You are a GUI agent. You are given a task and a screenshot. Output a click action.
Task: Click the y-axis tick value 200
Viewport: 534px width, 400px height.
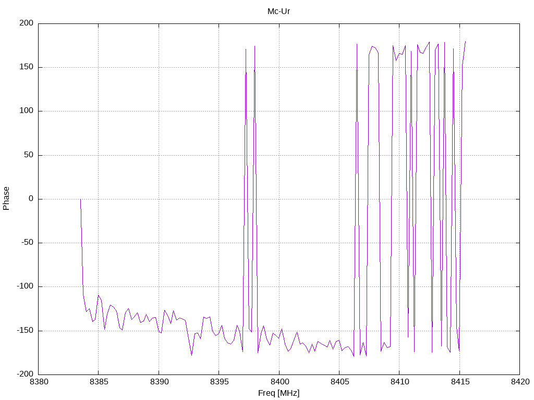click(x=27, y=23)
